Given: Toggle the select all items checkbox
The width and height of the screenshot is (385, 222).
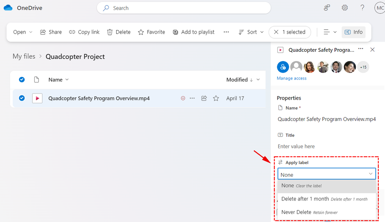Looking at the screenshot, I should click(x=22, y=80).
